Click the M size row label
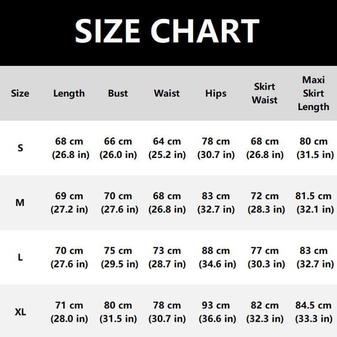The image size is (337, 337). click(20, 203)
